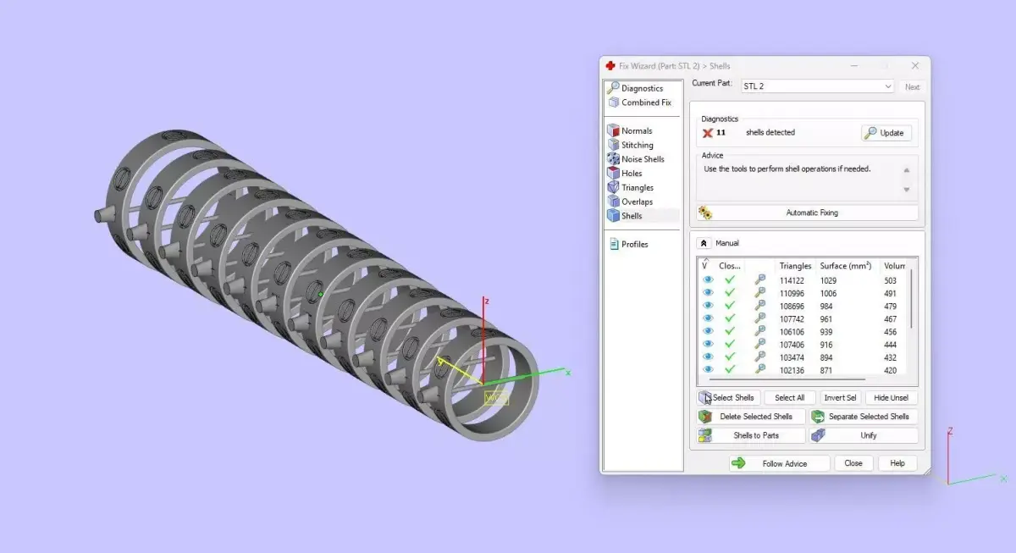This screenshot has height=553, width=1016.
Task: Click the WCS label in the viewport
Action: click(496, 398)
